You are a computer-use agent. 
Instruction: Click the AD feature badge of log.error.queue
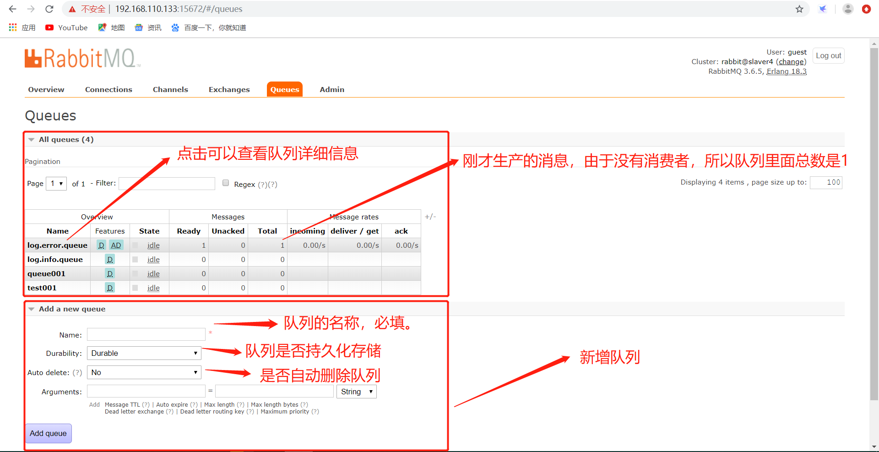(116, 245)
